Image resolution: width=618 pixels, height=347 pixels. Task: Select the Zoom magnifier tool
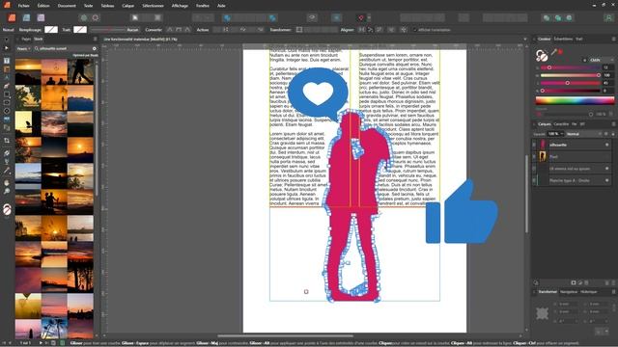(7, 191)
